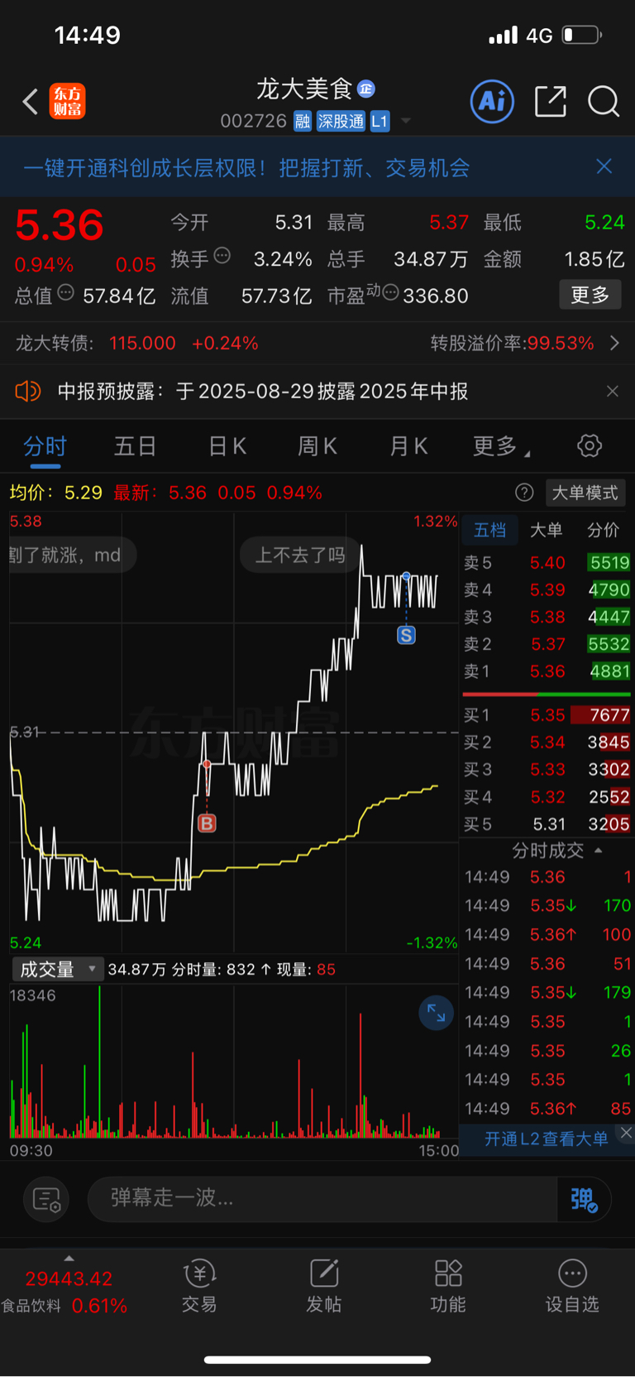
Task: Tap the big price 5.36
Action: (x=60, y=225)
